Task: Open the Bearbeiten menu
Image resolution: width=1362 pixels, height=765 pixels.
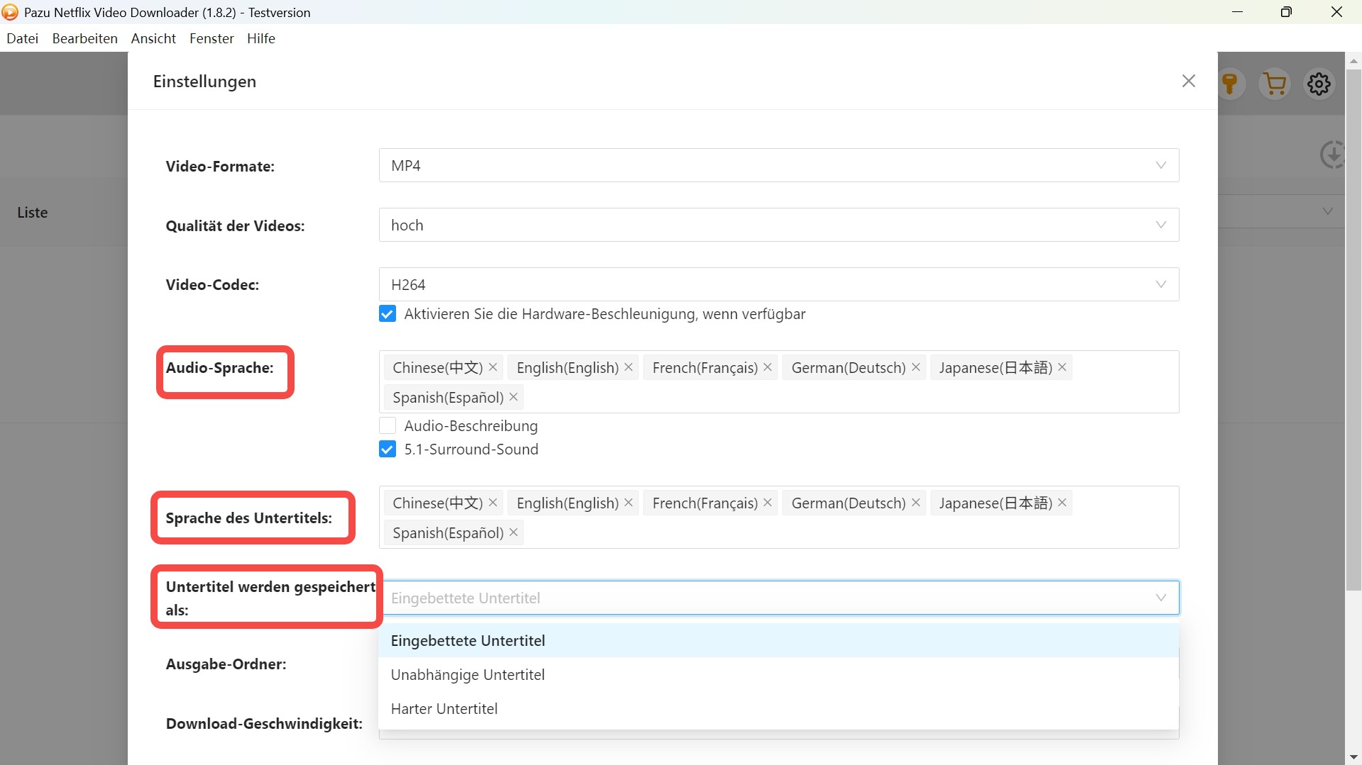Action: [84, 38]
